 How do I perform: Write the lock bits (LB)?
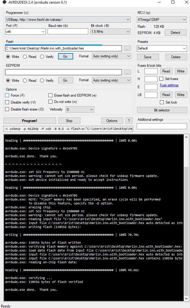pos(181,95)
